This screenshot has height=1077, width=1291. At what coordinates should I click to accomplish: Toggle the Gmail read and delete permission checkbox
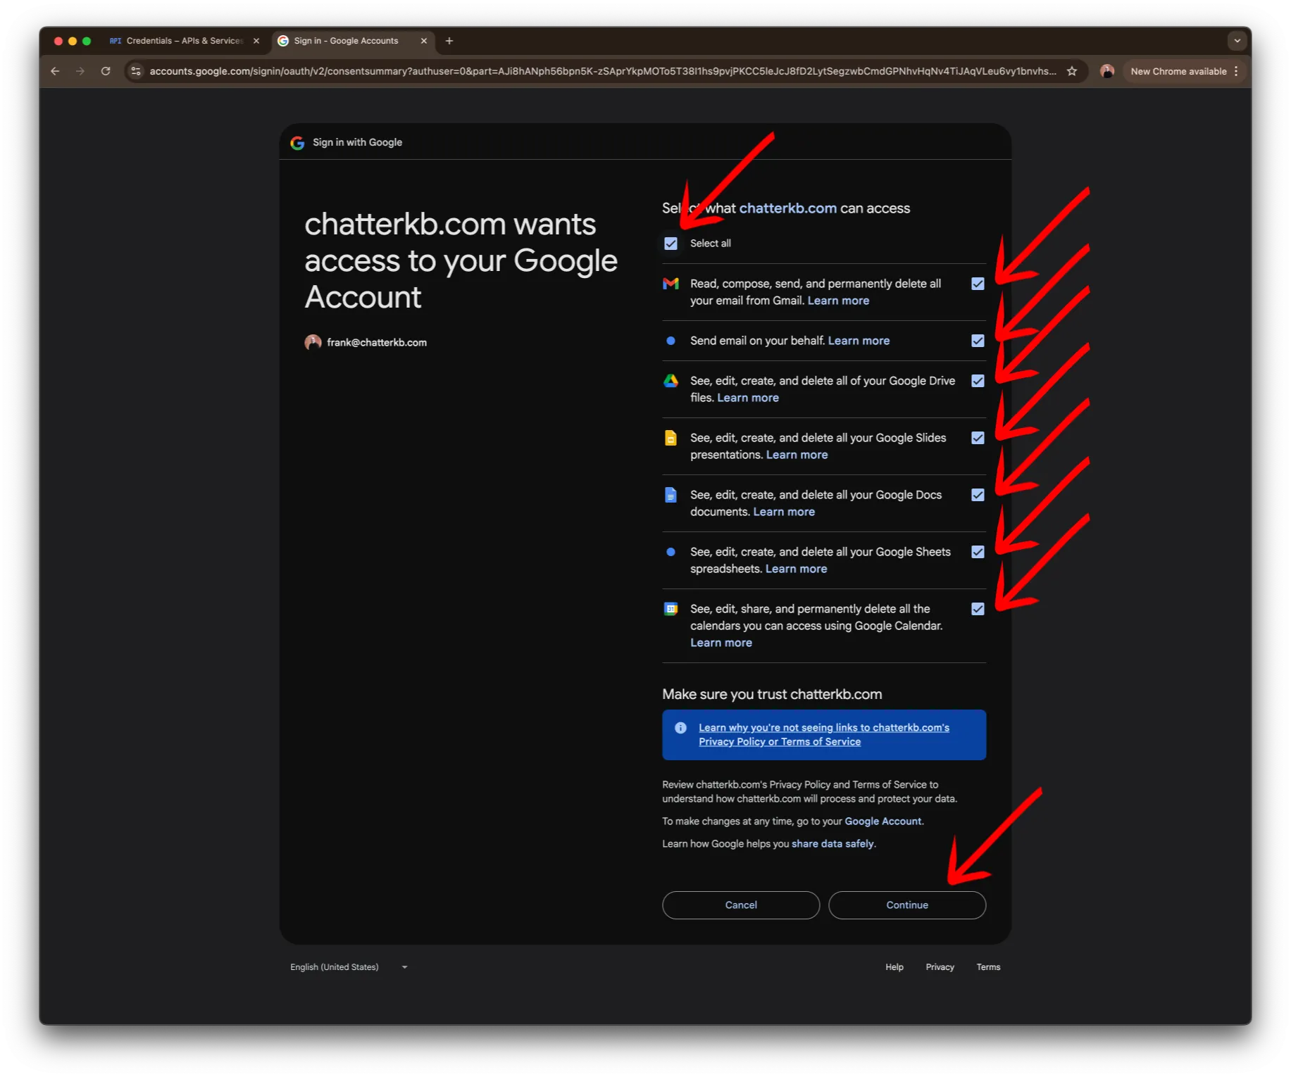tap(978, 284)
